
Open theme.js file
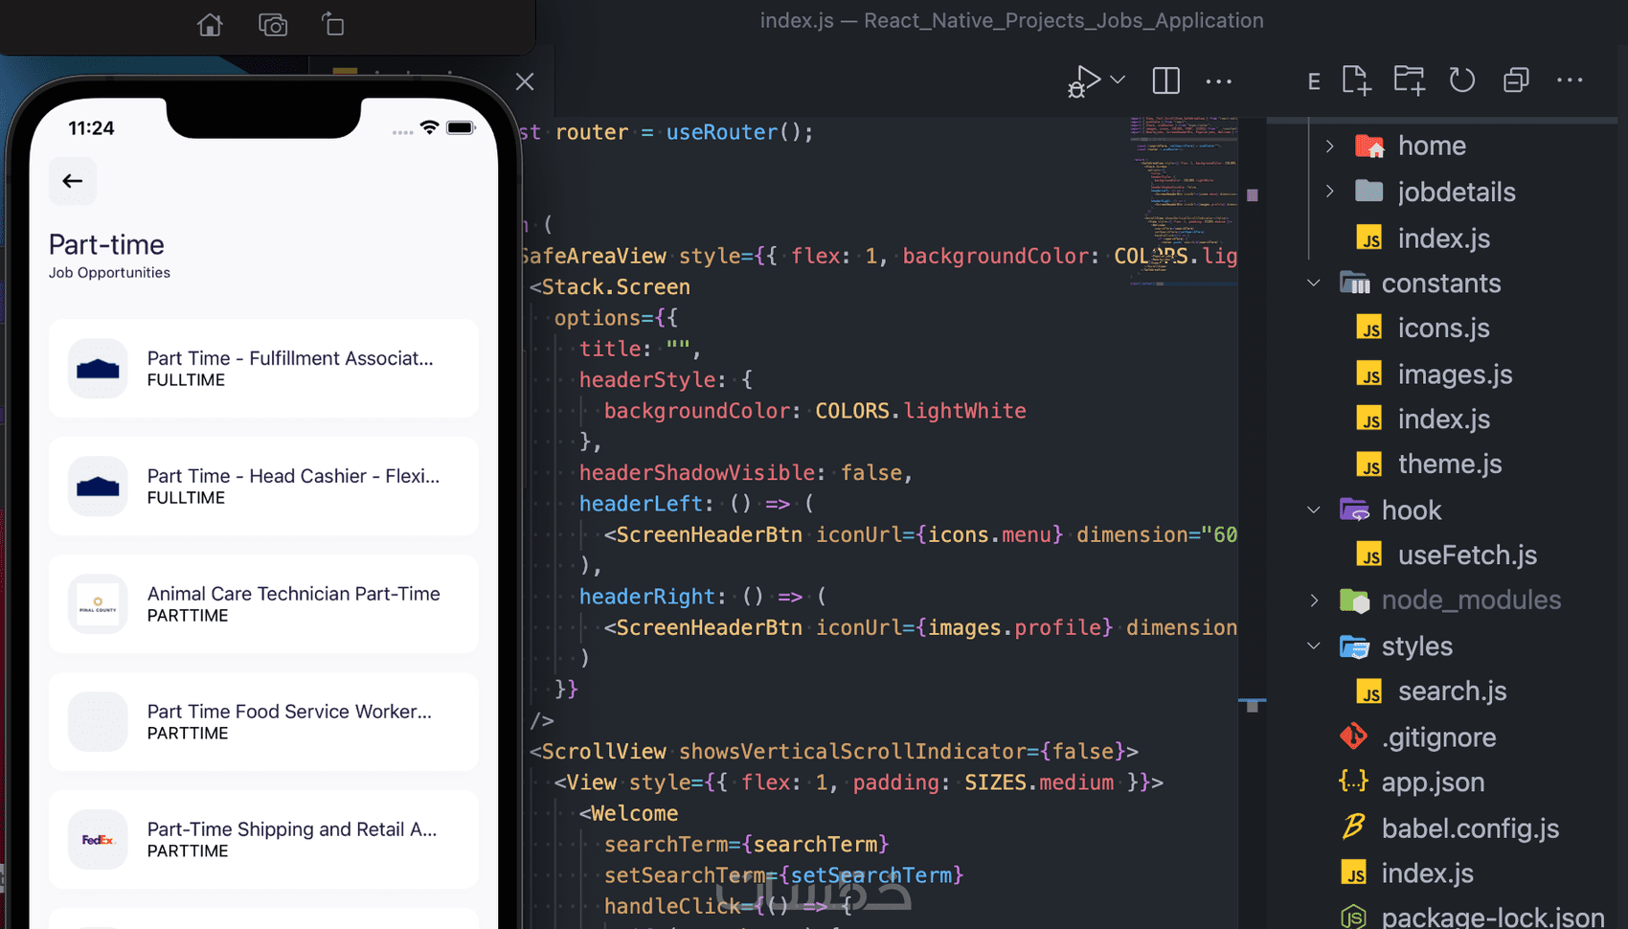coord(1449,464)
